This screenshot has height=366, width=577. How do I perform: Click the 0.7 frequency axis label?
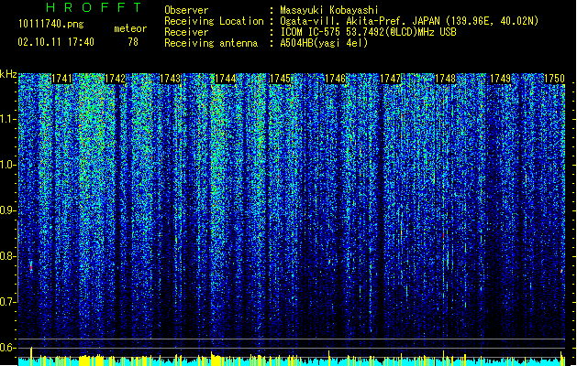8,302
